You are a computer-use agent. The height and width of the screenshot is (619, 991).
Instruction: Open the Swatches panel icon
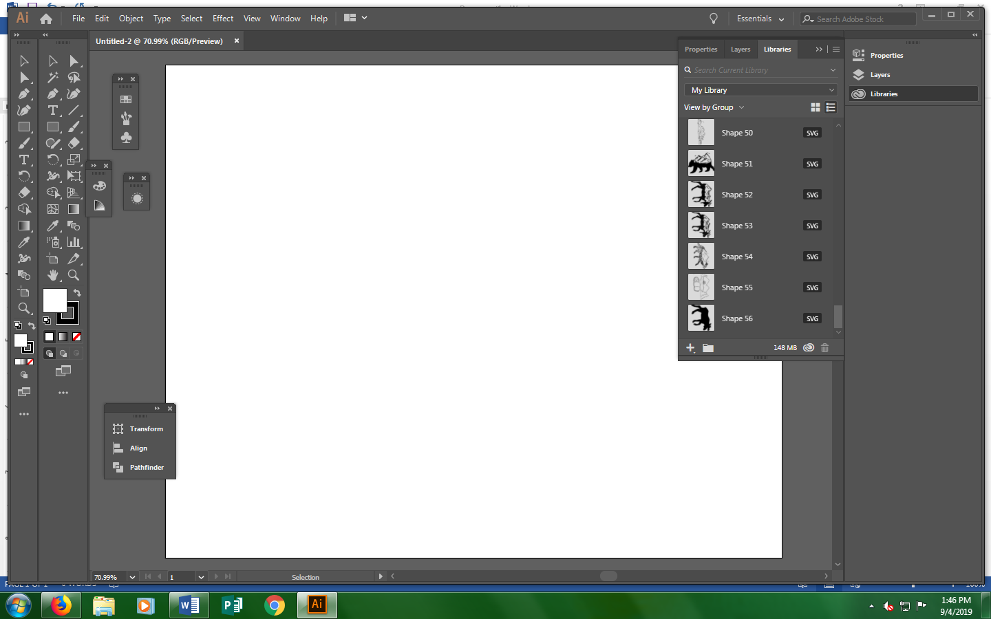coord(126,99)
